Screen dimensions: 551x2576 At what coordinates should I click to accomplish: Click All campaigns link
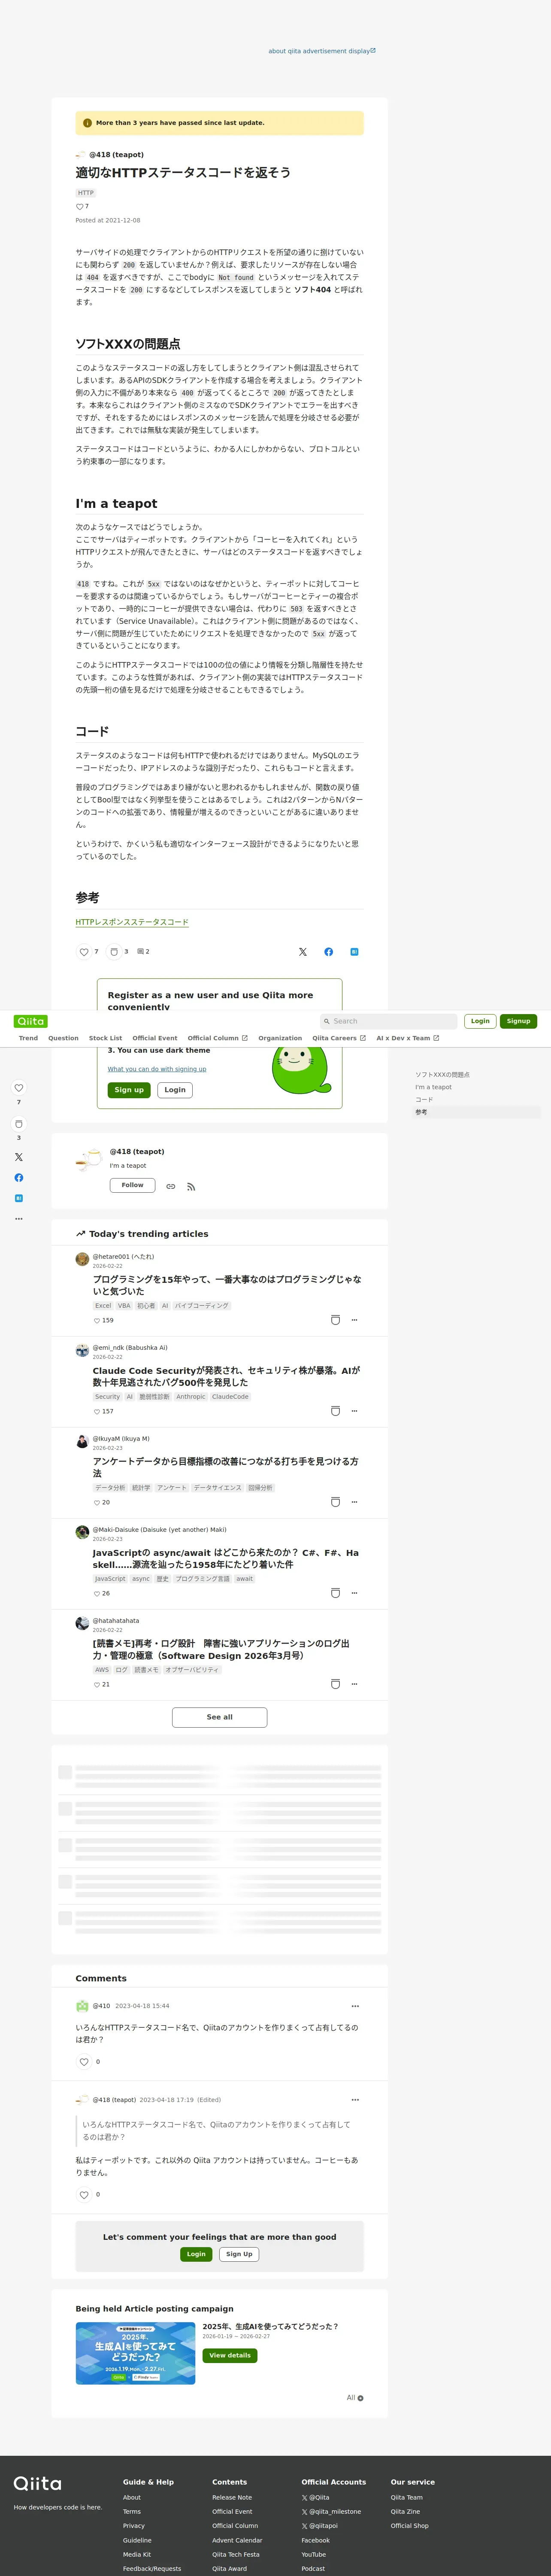point(354,2398)
